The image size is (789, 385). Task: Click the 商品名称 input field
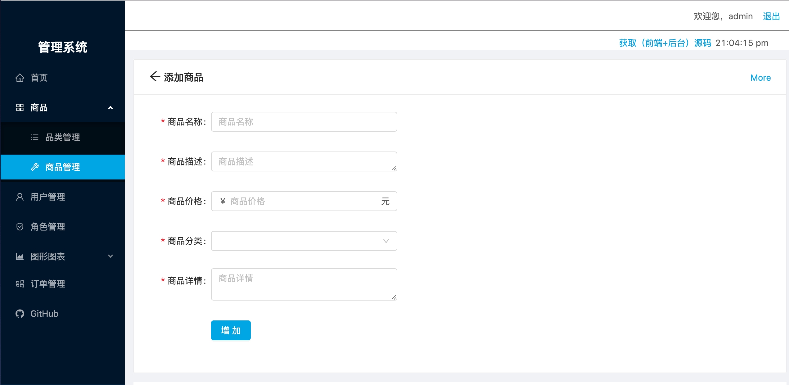pyautogui.click(x=304, y=121)
